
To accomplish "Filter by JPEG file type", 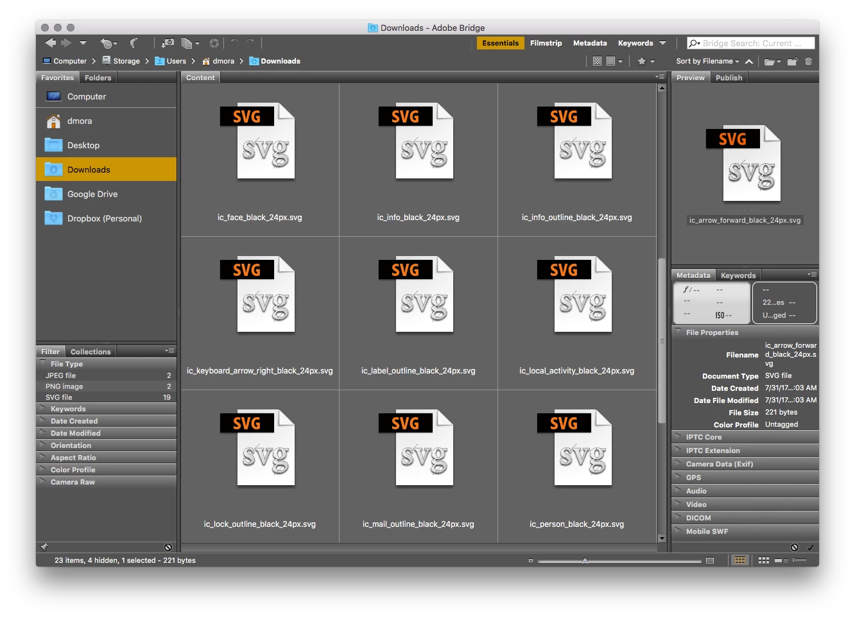I will pos(106,375).
